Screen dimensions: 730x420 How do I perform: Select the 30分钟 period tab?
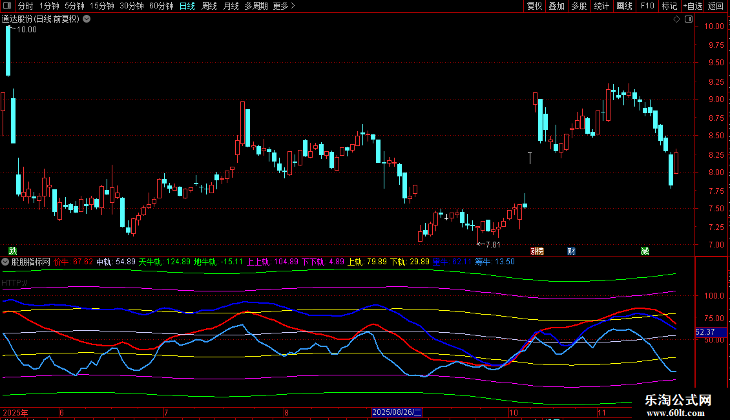pyautogui.click(x=132, y=6)
